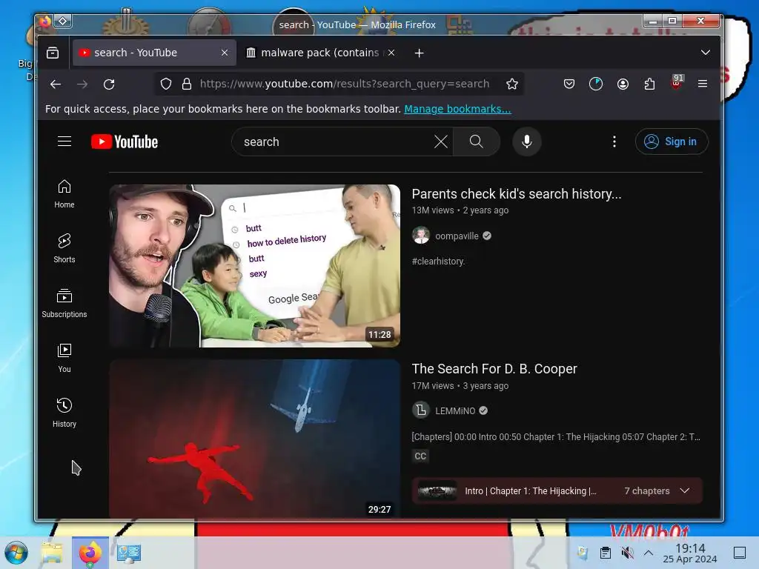This screenshot has height=569, width=759.
Task: Open the Windows Start button
Action: coord(16,553)
